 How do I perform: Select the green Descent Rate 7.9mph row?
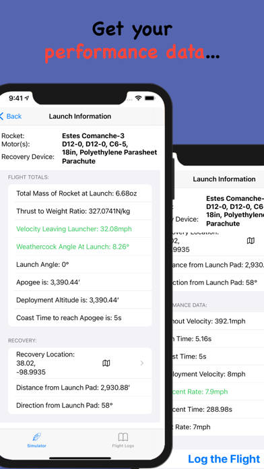(218, 392)
